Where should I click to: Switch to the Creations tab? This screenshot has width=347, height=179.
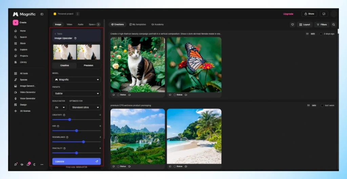tap(118, 24)
